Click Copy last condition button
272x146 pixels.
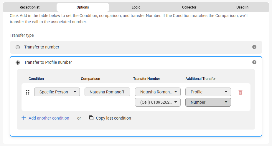click(113, 118)
